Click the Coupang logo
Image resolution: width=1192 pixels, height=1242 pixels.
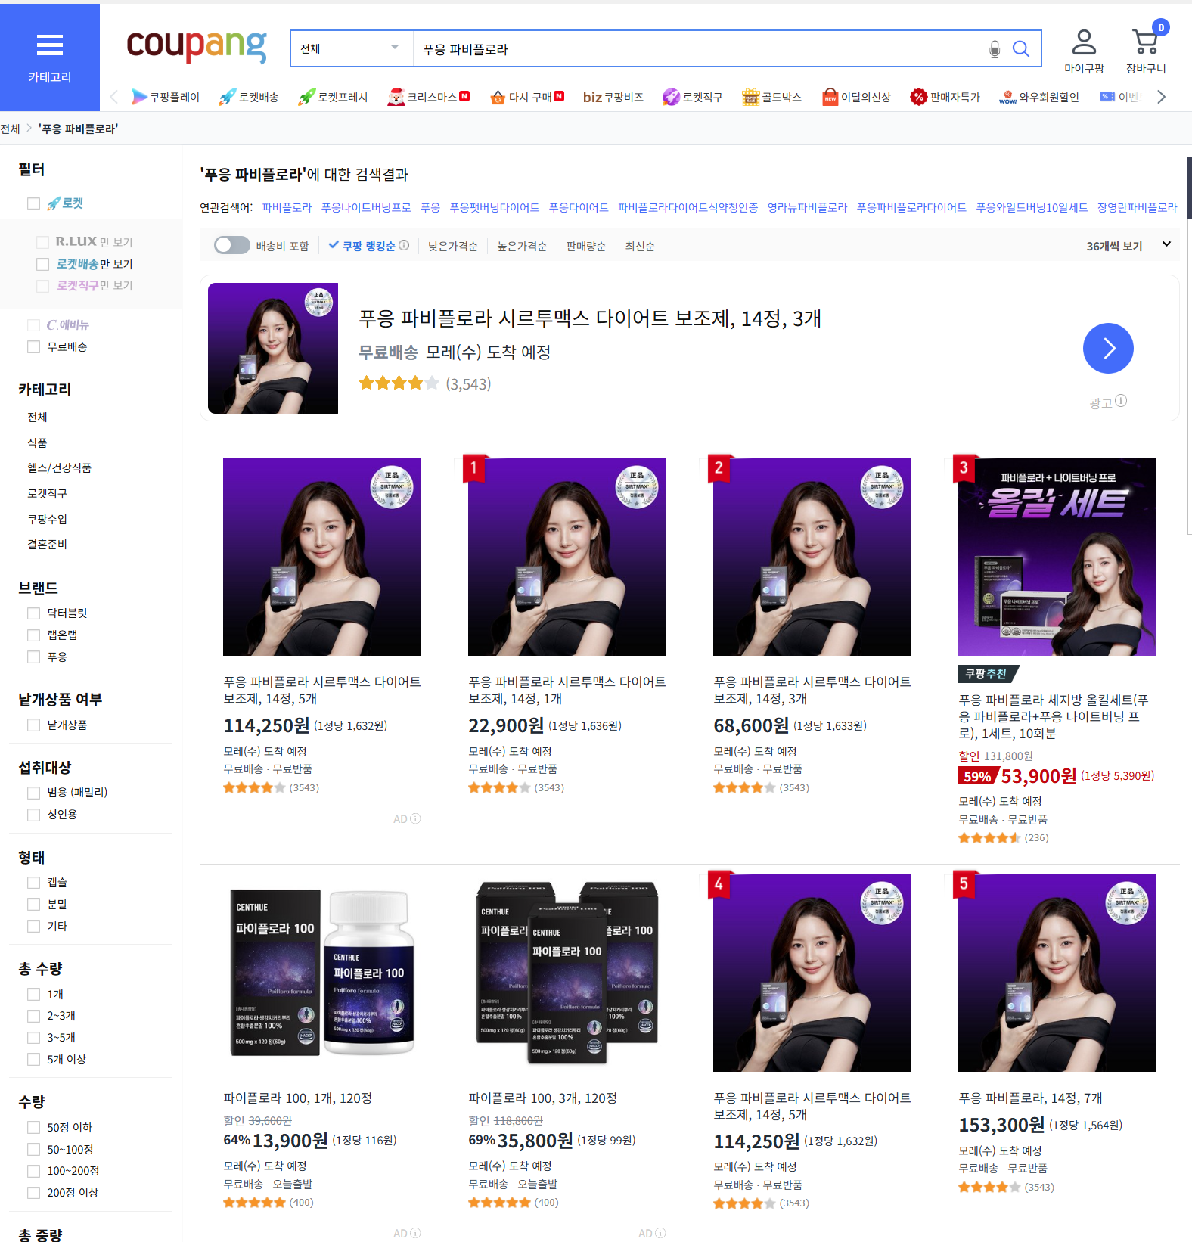(x=197, y=46)
